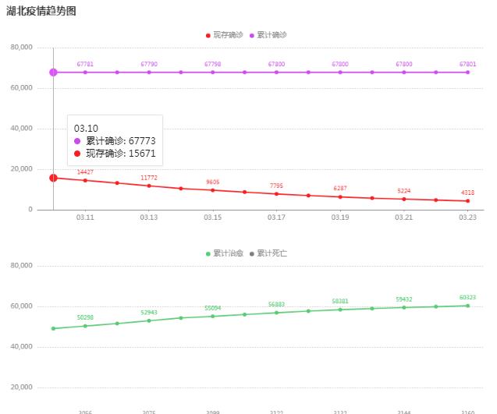The height and width of the screenshot is (414, 497).
Task: Toggle the 累计确诊 legend series
Action: tap(267, 35)
